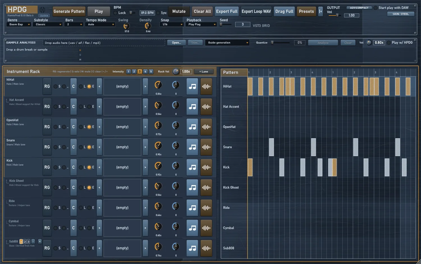This screenshot has height=264, width=421.
Task: Open the Bars dropdown
Action: (74, 24)
